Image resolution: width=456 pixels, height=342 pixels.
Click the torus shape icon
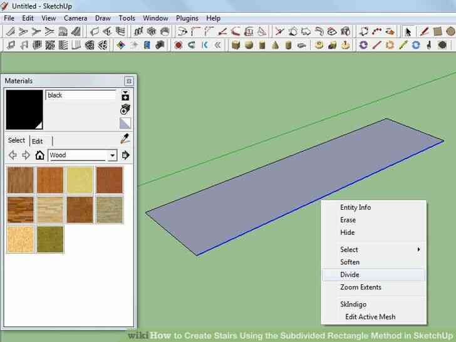click(319, 45)
